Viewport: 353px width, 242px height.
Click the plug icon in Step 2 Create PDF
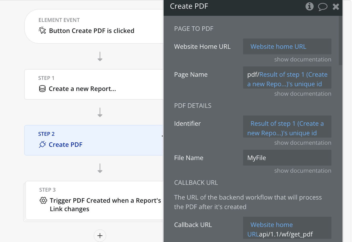click(42, 144)
